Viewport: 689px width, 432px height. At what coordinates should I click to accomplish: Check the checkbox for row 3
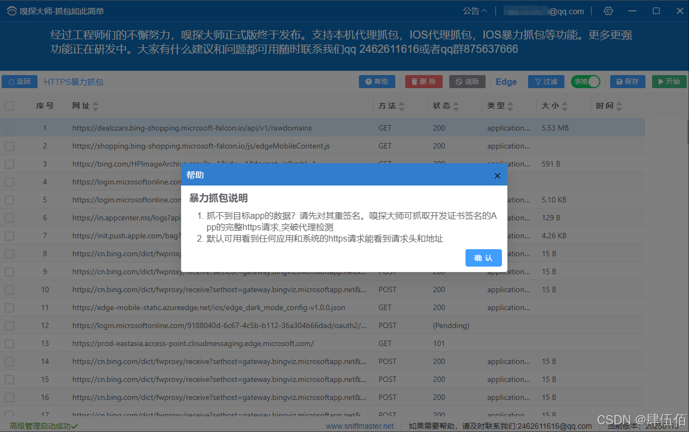pyautogui.click(x=10, y=164)
